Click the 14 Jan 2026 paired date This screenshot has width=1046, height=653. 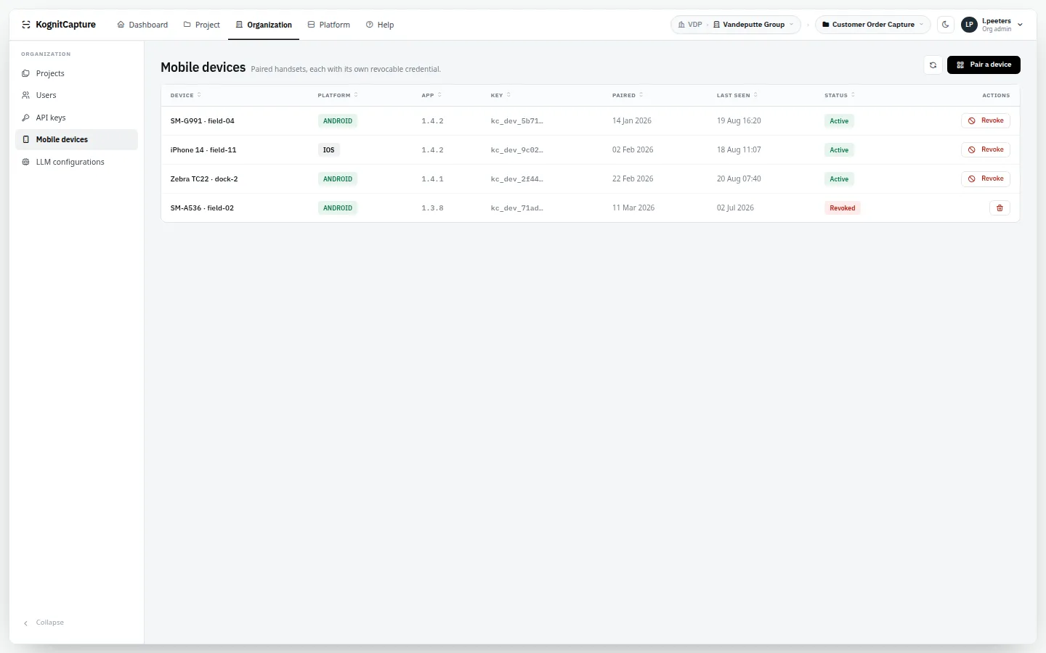pos(632,121)
